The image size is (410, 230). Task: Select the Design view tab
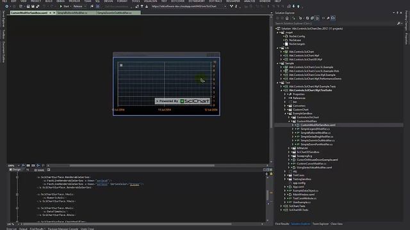pos(15,170)
